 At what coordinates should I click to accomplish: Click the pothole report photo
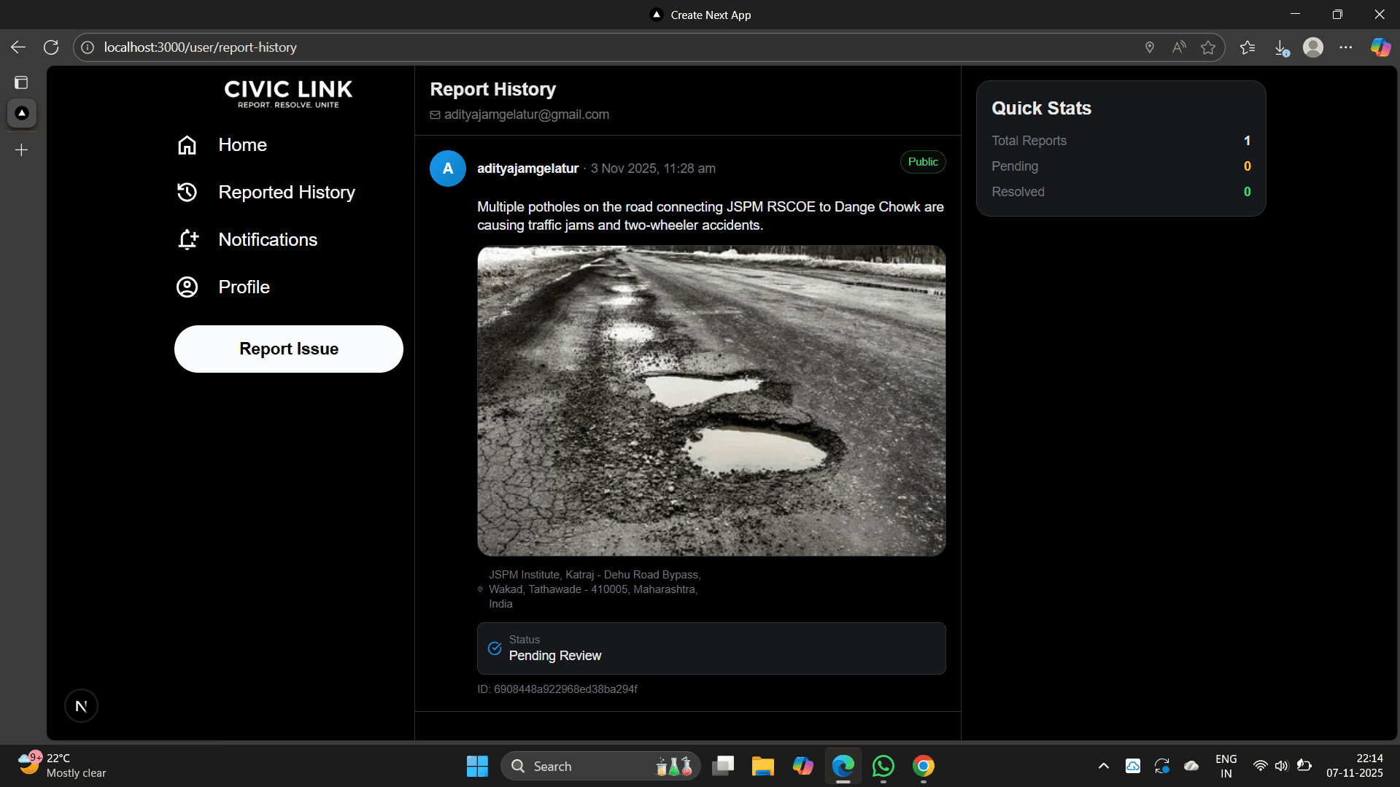(x=711, y=400)
